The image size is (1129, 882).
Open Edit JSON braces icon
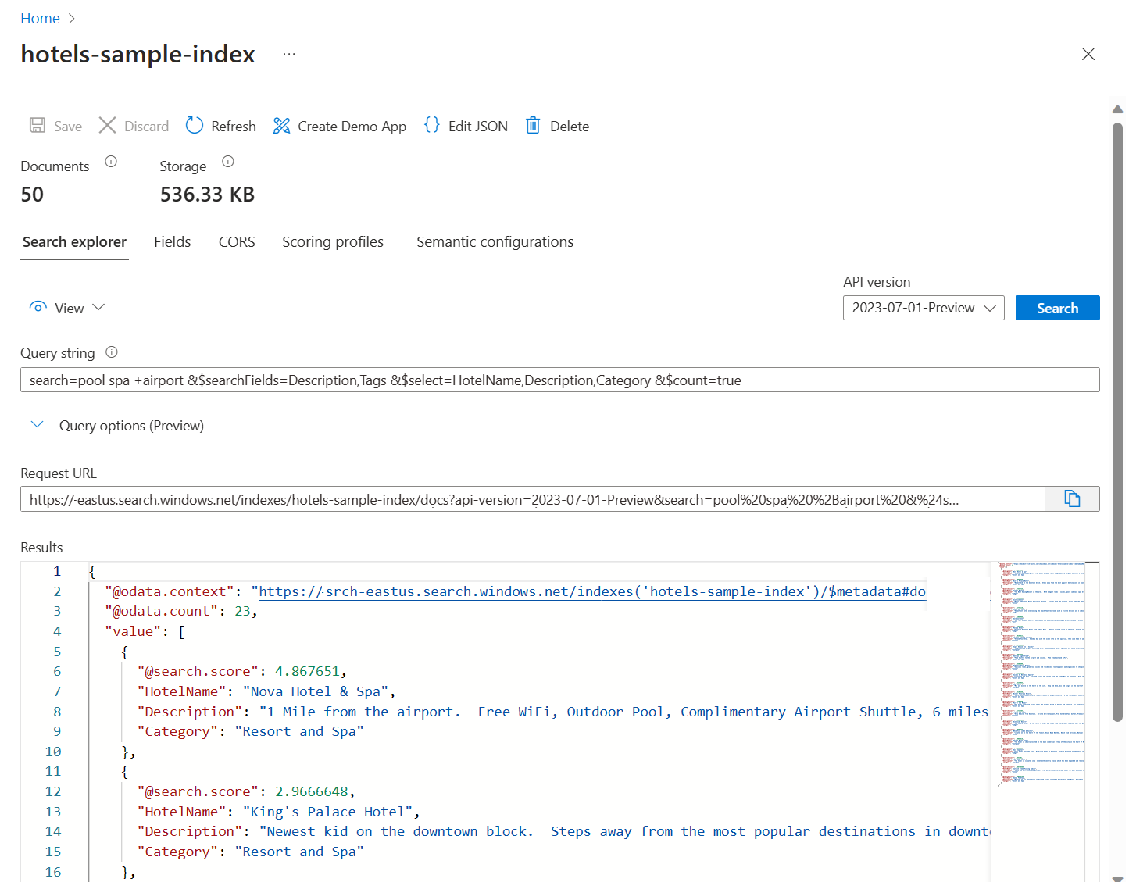point(432,125)
